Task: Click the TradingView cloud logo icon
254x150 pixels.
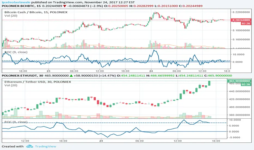Action: [29, 146]
